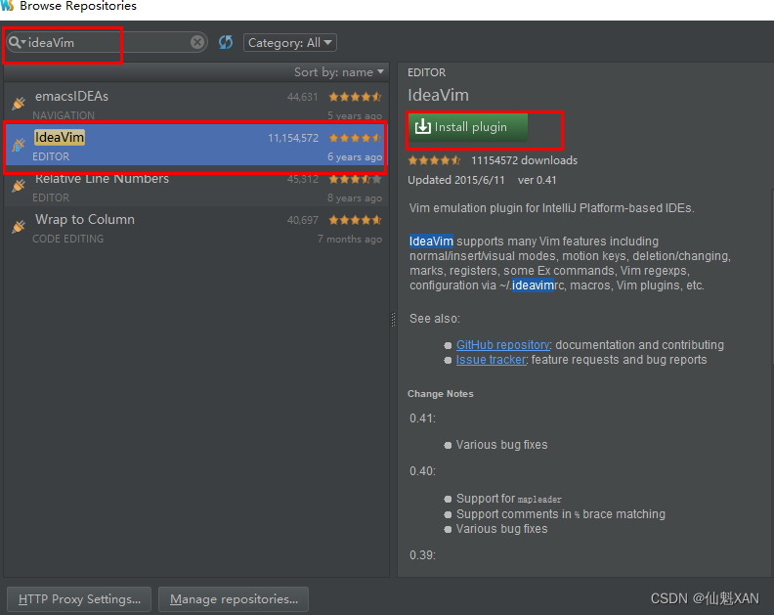This screenshot has width=774, height=615.
Task: Select the emacsIDEAs plugin row
Action: tap(196, 103)
